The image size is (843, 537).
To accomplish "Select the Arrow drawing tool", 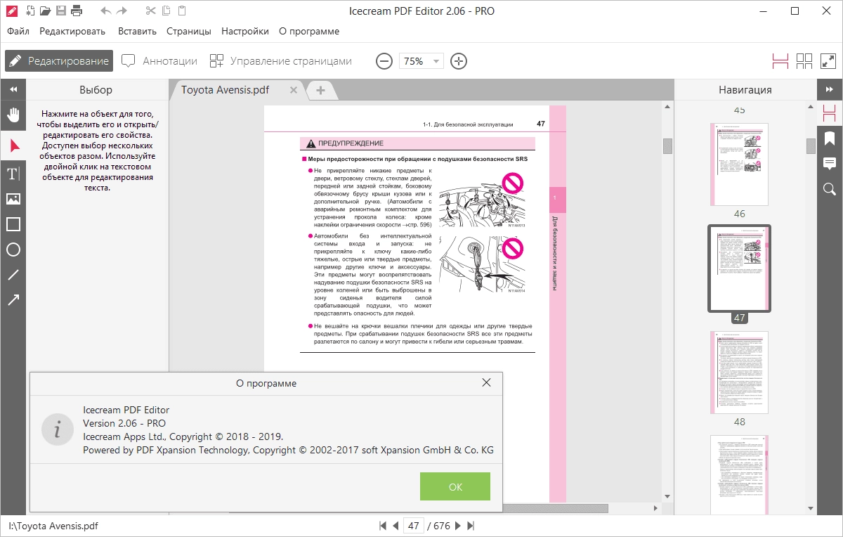I will click(13, 300).
